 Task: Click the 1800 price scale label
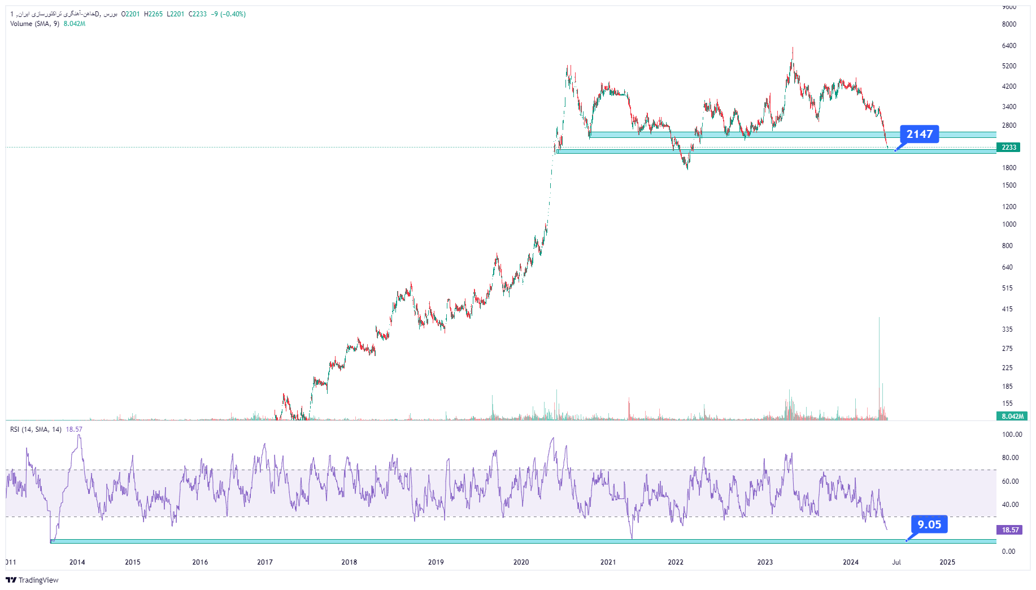[x=1009, y=168]
